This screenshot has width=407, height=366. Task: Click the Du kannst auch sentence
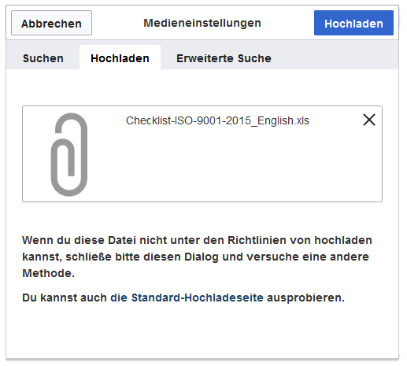183,298
